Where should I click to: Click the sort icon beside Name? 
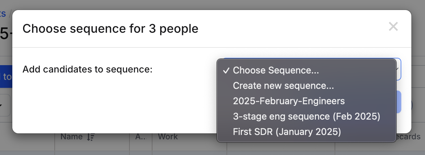point(91,137)
